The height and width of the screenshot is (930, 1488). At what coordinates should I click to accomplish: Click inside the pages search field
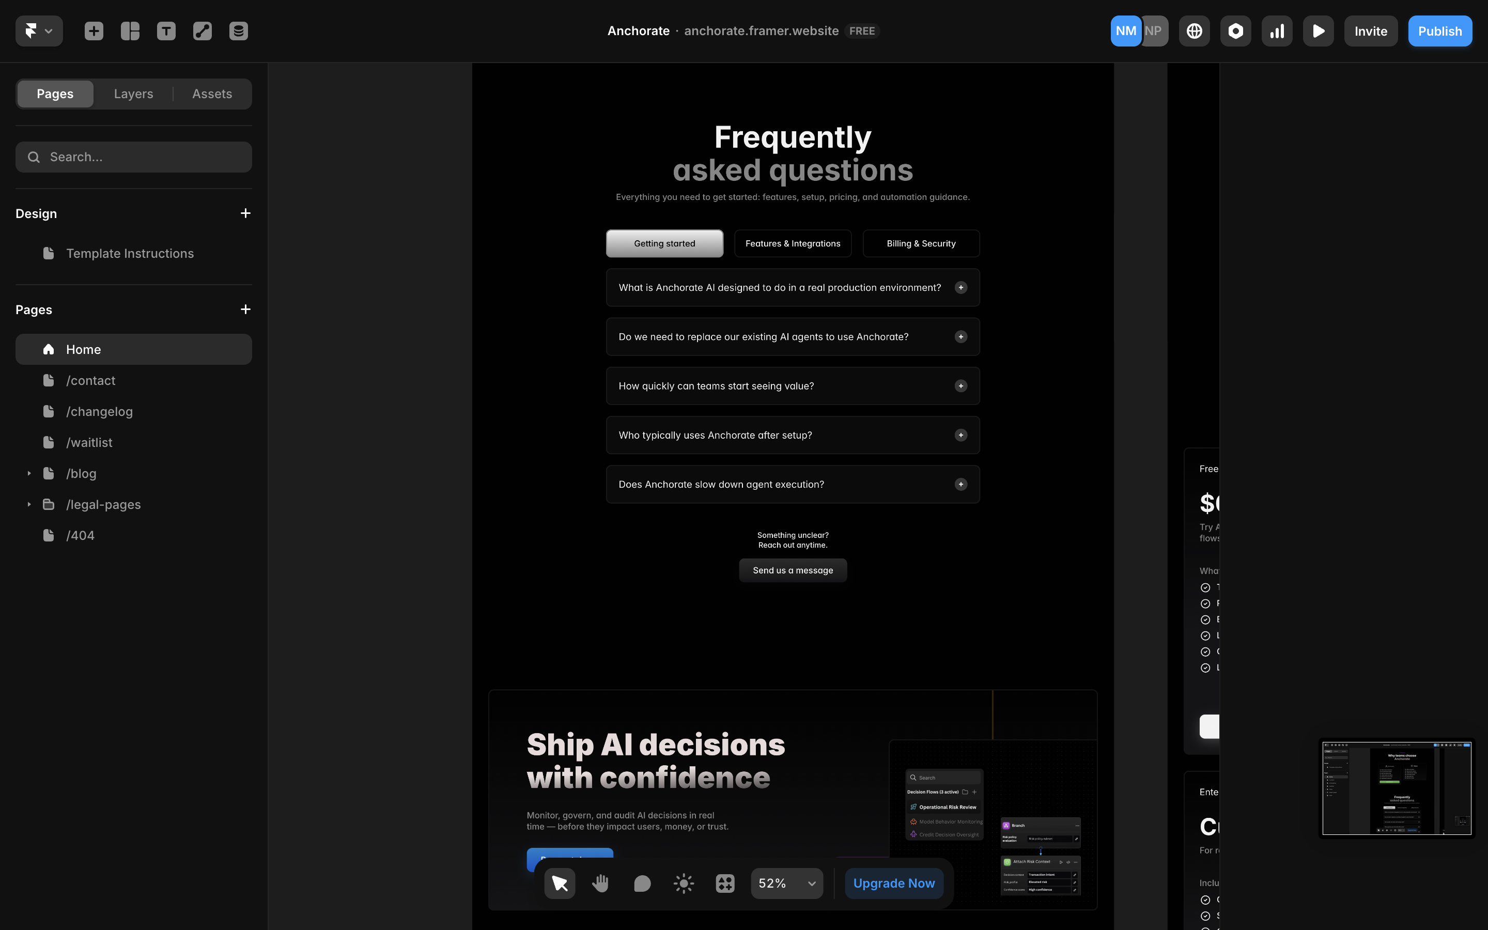[x=133, y=157]
